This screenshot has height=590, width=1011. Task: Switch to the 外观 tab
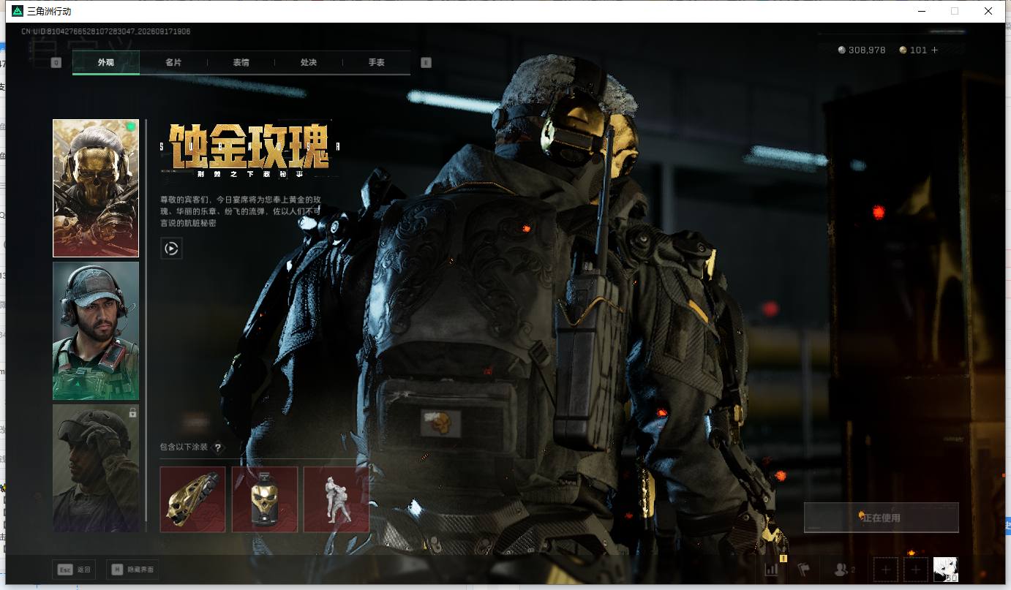(x=106, y=62)
